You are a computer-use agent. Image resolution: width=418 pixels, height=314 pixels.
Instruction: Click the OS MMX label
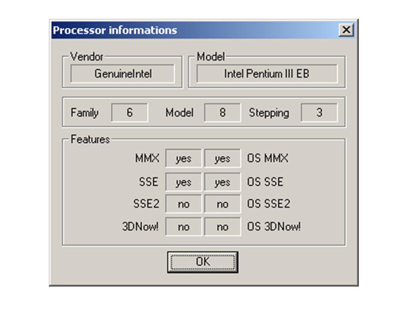[268, 158]
